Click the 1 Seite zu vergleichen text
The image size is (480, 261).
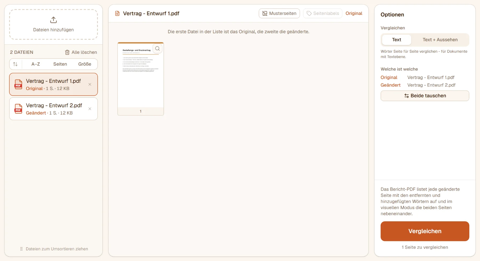pyautogui.click(x=425, y=247)
